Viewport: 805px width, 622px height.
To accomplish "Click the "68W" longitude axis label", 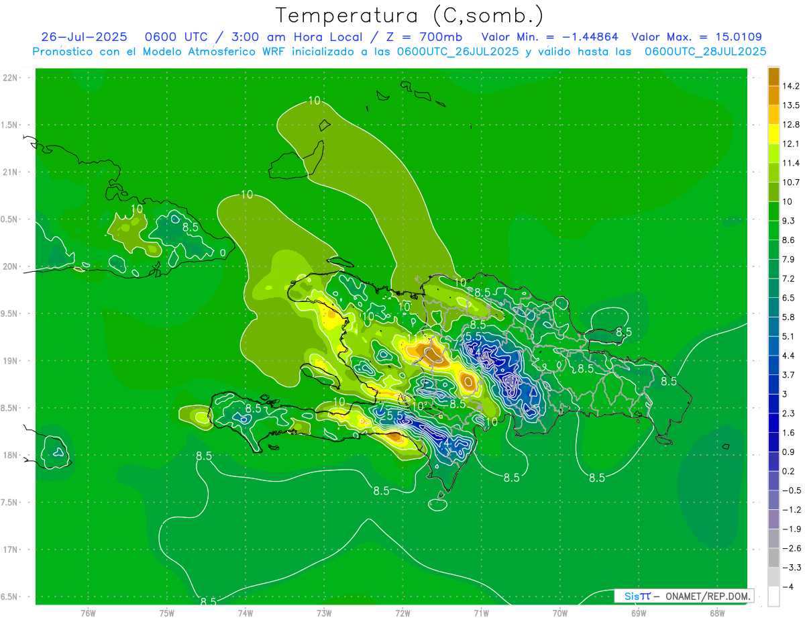I will click(716, 613).
